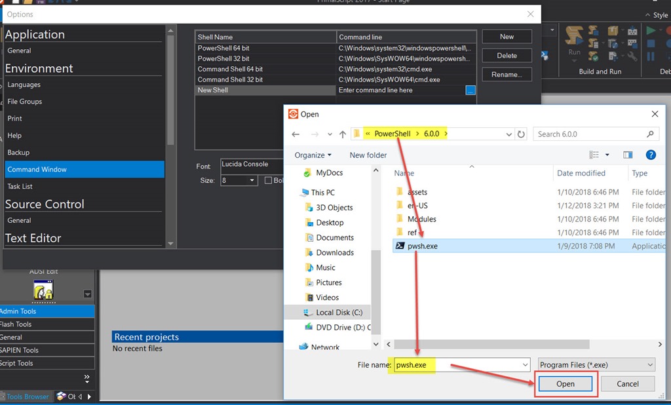This screenshot has width=671, height=405.
Task: Click the blue Help question mark icon
Action: pos(651,155)
